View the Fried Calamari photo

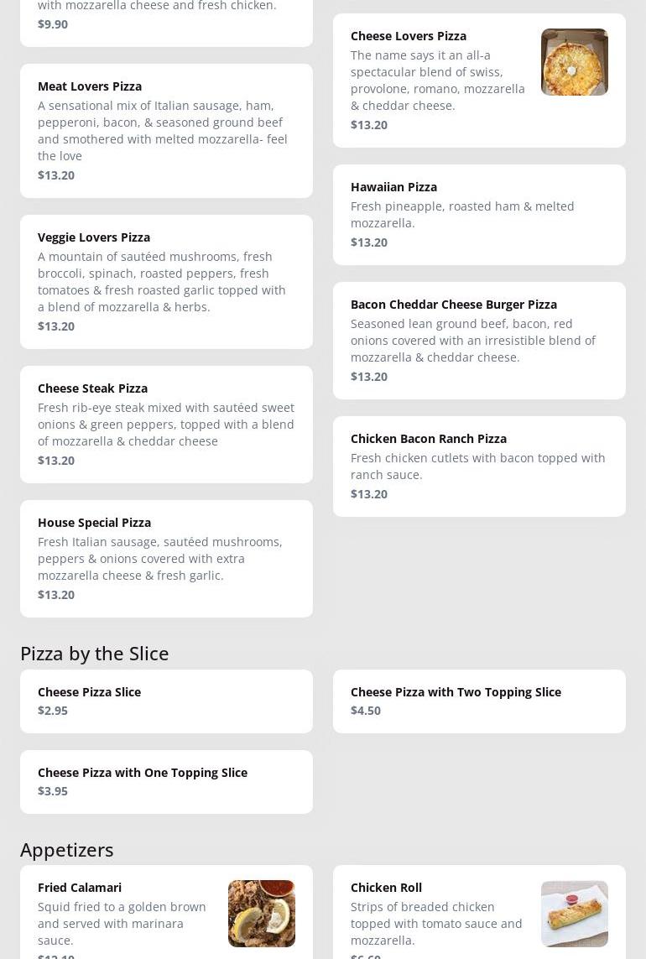pyautogui.click(x=261, y=913)
